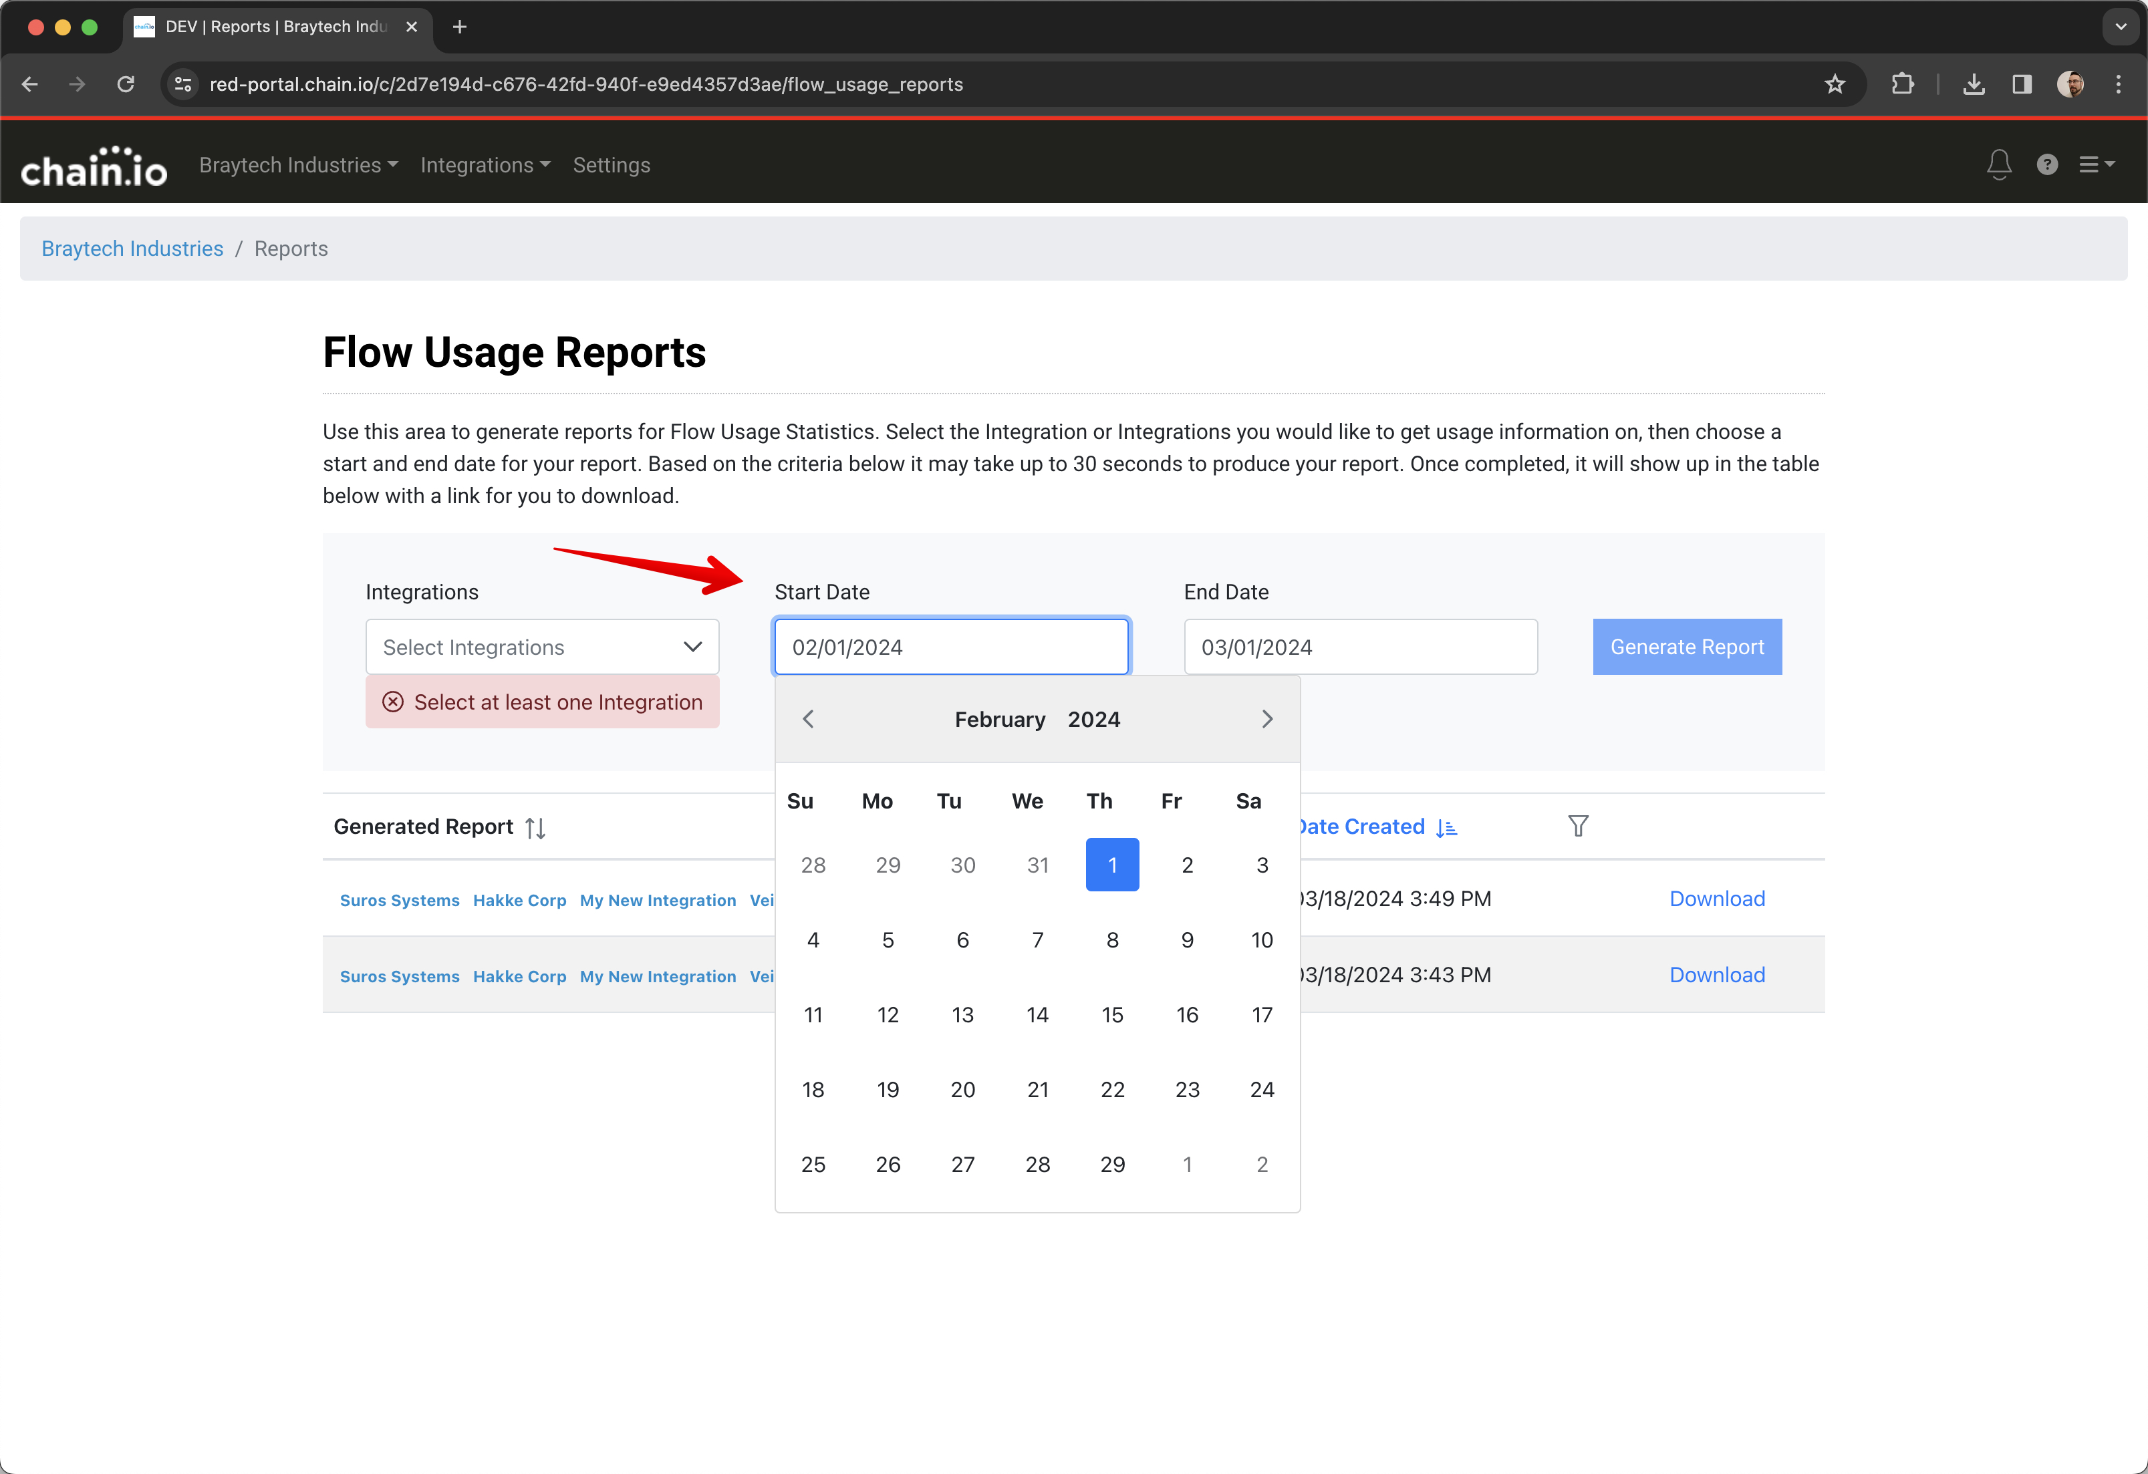
Task: Open Braytech Industries nav dropdown
Action: tap(299, 166)
